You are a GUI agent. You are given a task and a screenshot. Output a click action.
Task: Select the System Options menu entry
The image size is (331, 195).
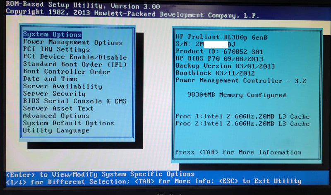[53, 34]
